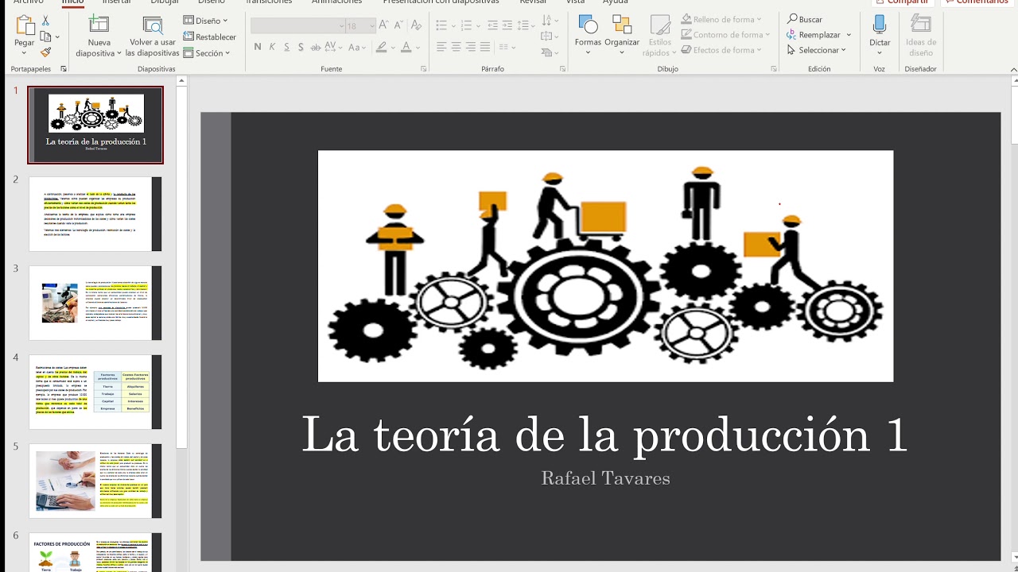Center text in Párrafo
The height and width of the screenshot is (572, 1018).
coord(457,48)
